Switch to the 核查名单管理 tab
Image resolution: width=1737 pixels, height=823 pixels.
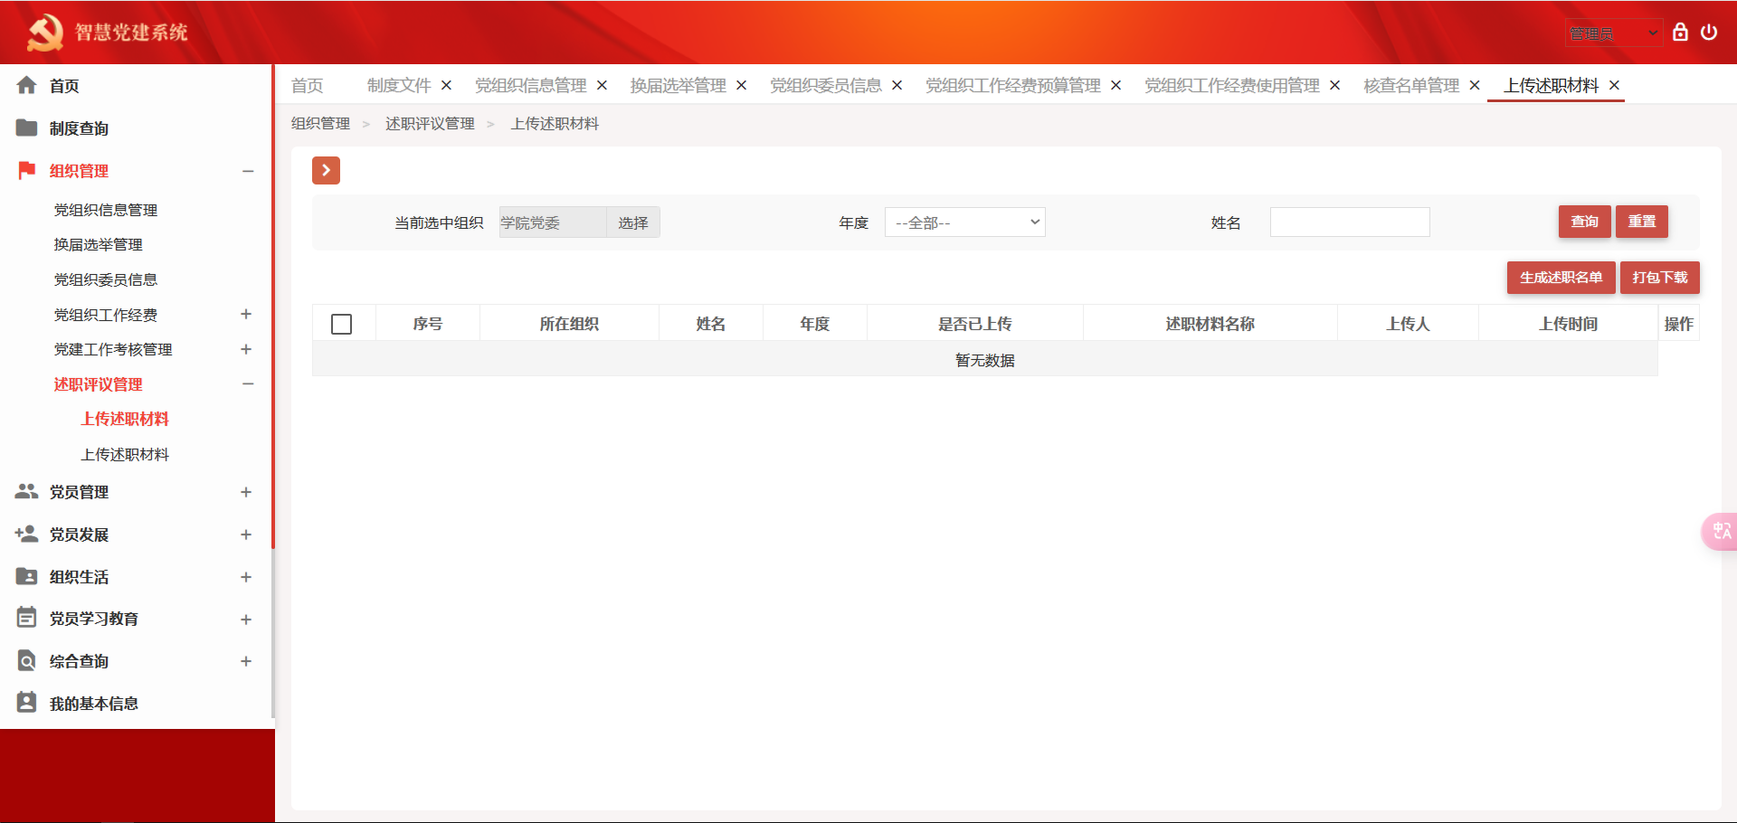1411,85
